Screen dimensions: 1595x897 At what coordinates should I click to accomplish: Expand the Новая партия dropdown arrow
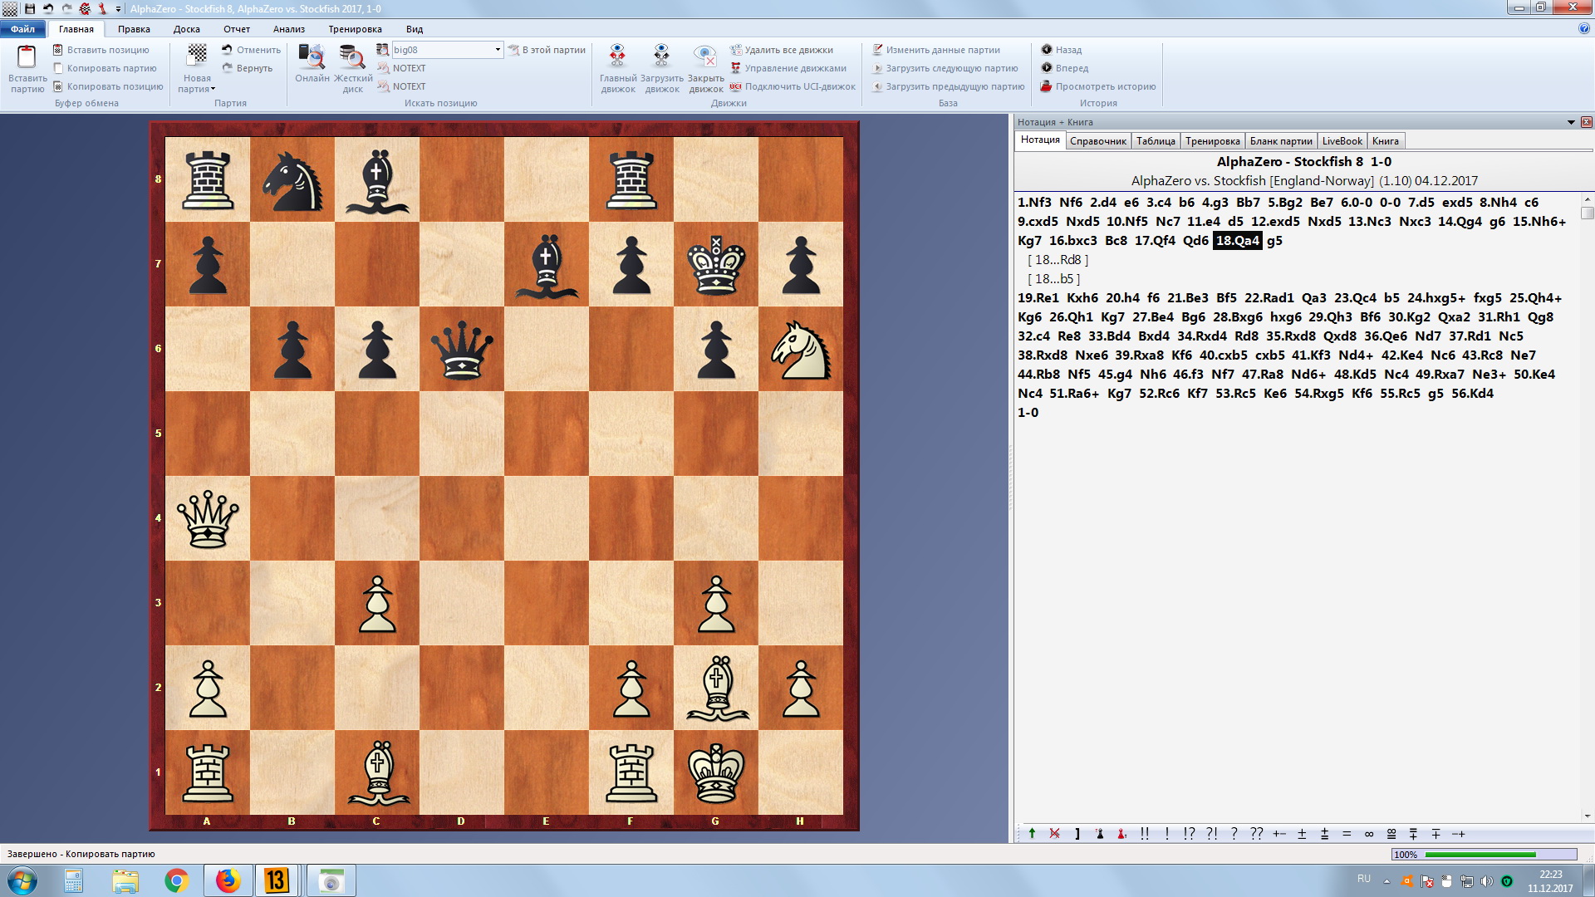[x=213, y=90]
